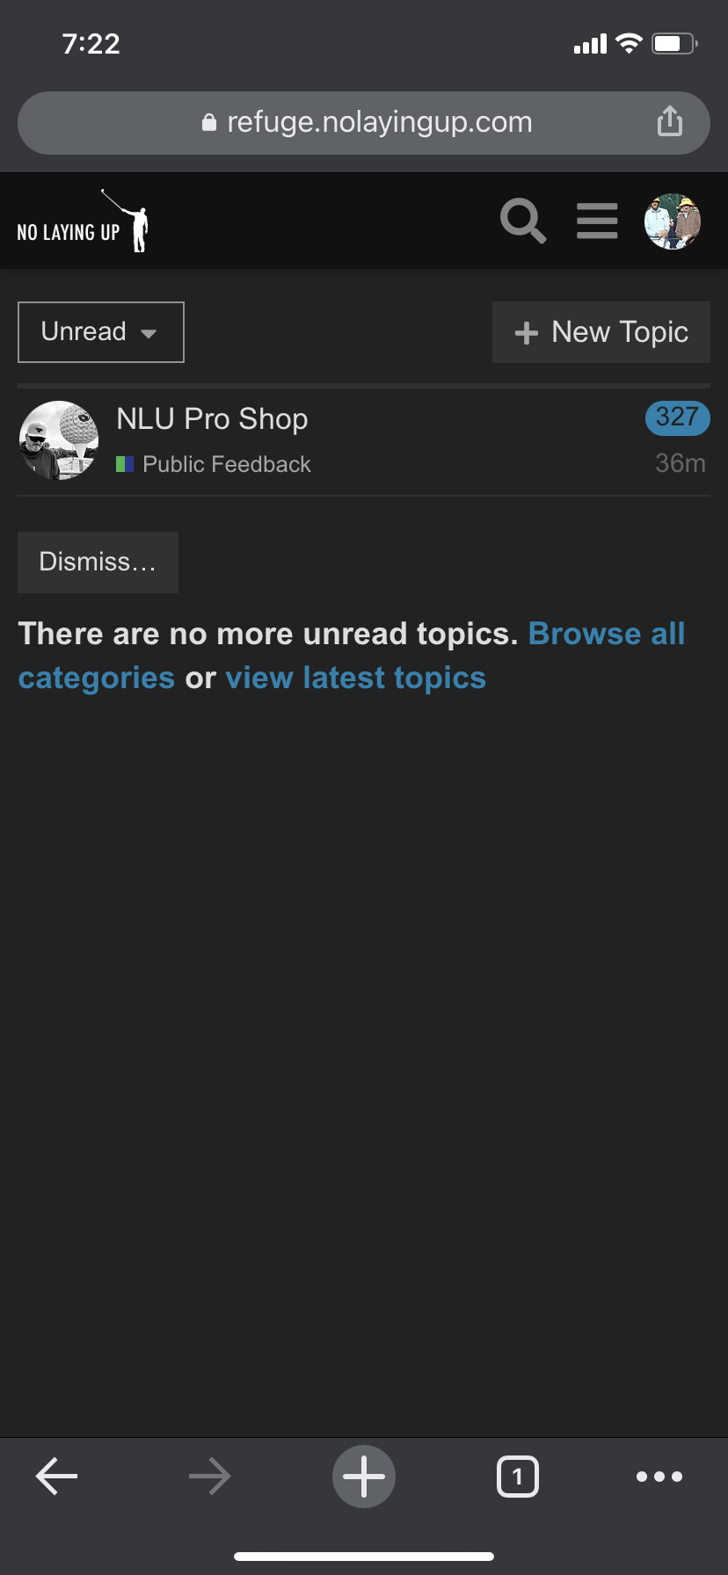Screen dimensions: 728x1575
Task: Tap the browser share icon
Action: point(669,121)
